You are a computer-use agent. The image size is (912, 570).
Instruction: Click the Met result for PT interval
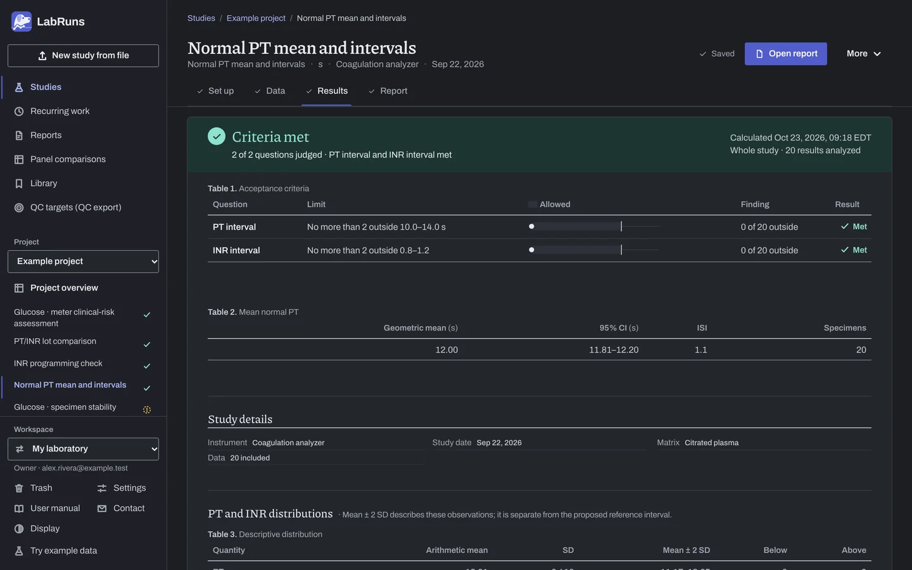(x=854, y=227)
